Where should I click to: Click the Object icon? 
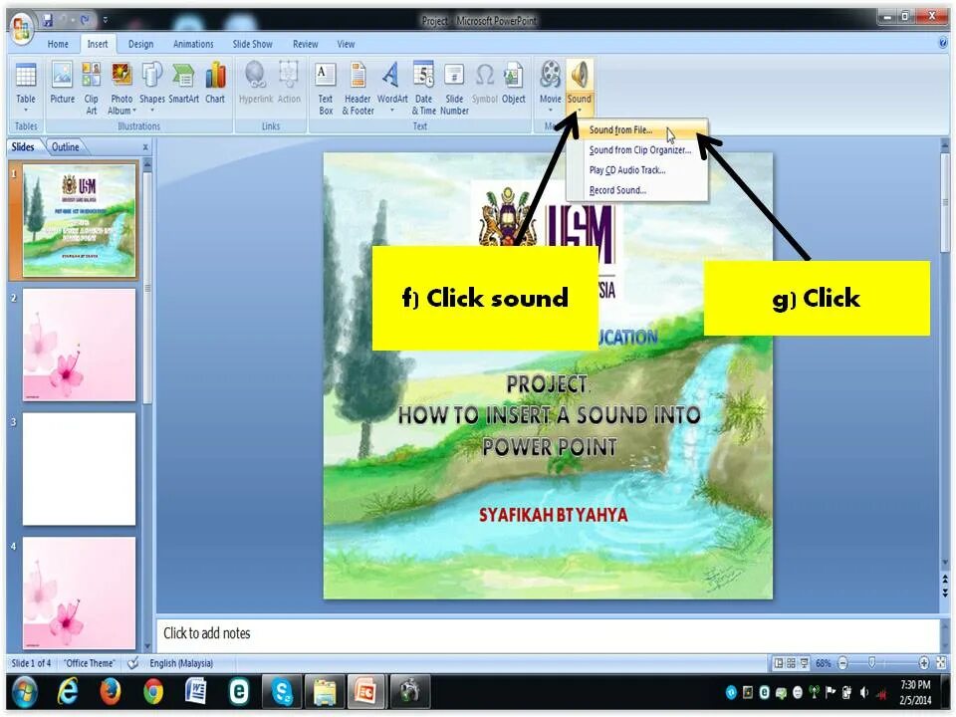pos(514,76)
